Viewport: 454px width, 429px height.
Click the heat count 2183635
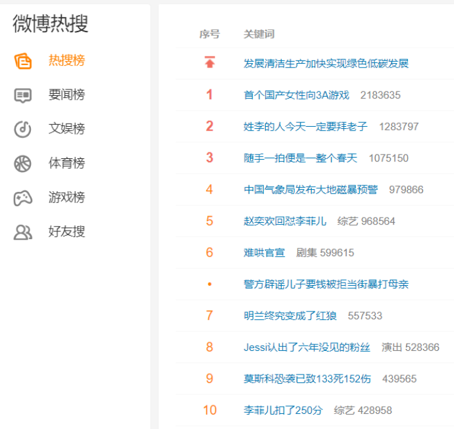coord(380,95)
